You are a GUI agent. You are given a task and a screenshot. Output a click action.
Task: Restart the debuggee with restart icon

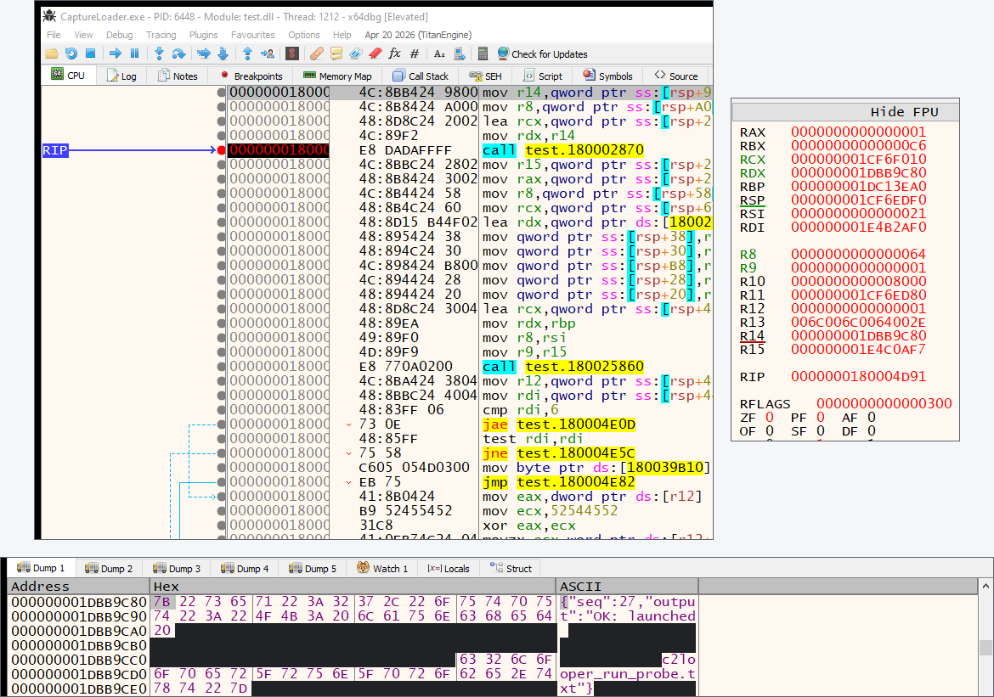[x=71, y=53]
